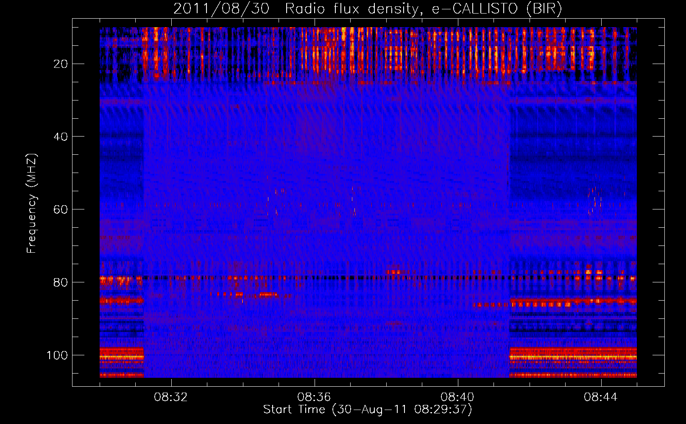Click the 'Start Time (30-Aug-11 08:29:37)' axis label
686x424 pixels.
(368, 410)
